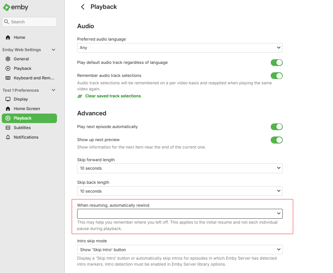The image size is (333, 273).
Task: Click the Keyboard and Remote keyboard icon
Action: 8,78
